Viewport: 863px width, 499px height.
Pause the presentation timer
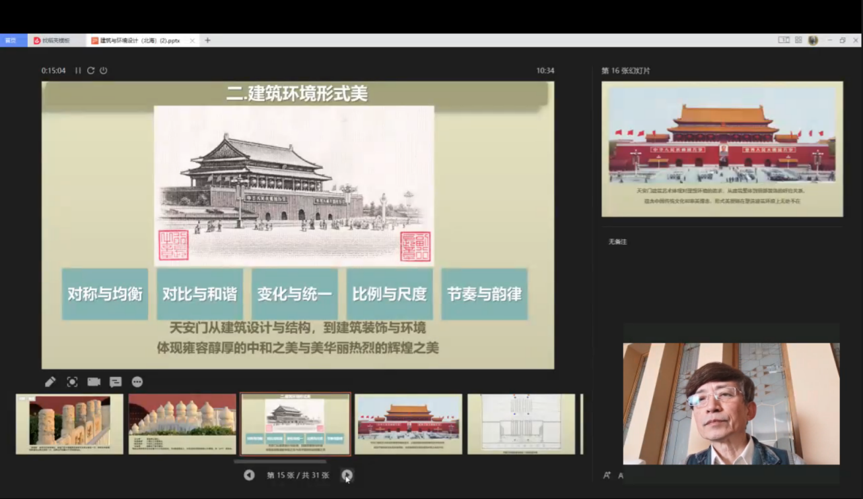(78, 71)
